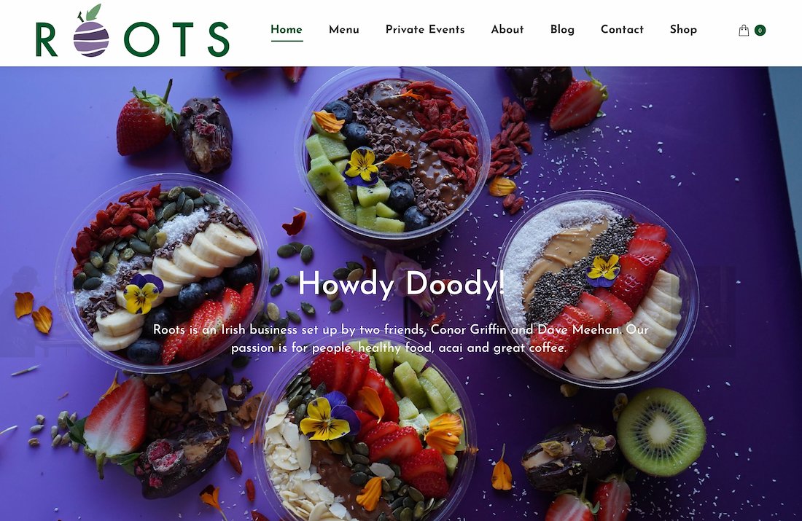Image resolution: width=802 pixels, height=521 pixels.
Task: Click the right bowl with chia seeds
Action: pyautogui.click(x=597, y=289)
